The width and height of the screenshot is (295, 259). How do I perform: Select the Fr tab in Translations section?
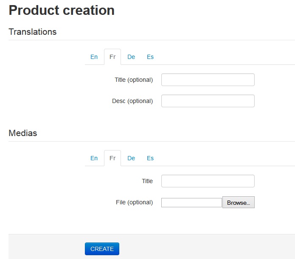(x=112, y=57)
